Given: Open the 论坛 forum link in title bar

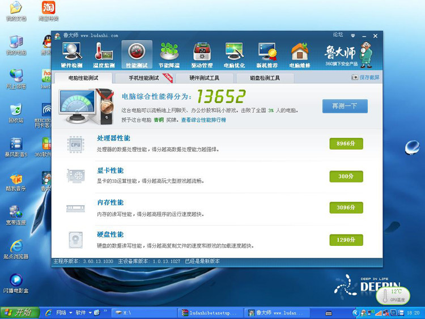Looking at the screenshot, I should tap(338, 35).
